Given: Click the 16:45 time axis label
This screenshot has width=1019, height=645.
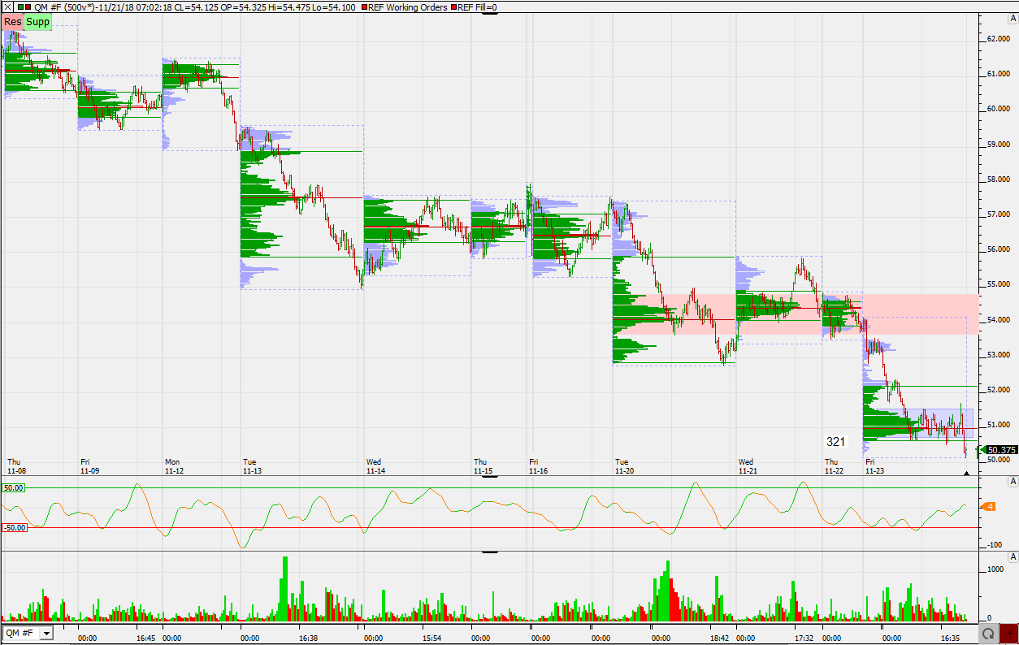Looking at the screenshot, I should (145, 638).
